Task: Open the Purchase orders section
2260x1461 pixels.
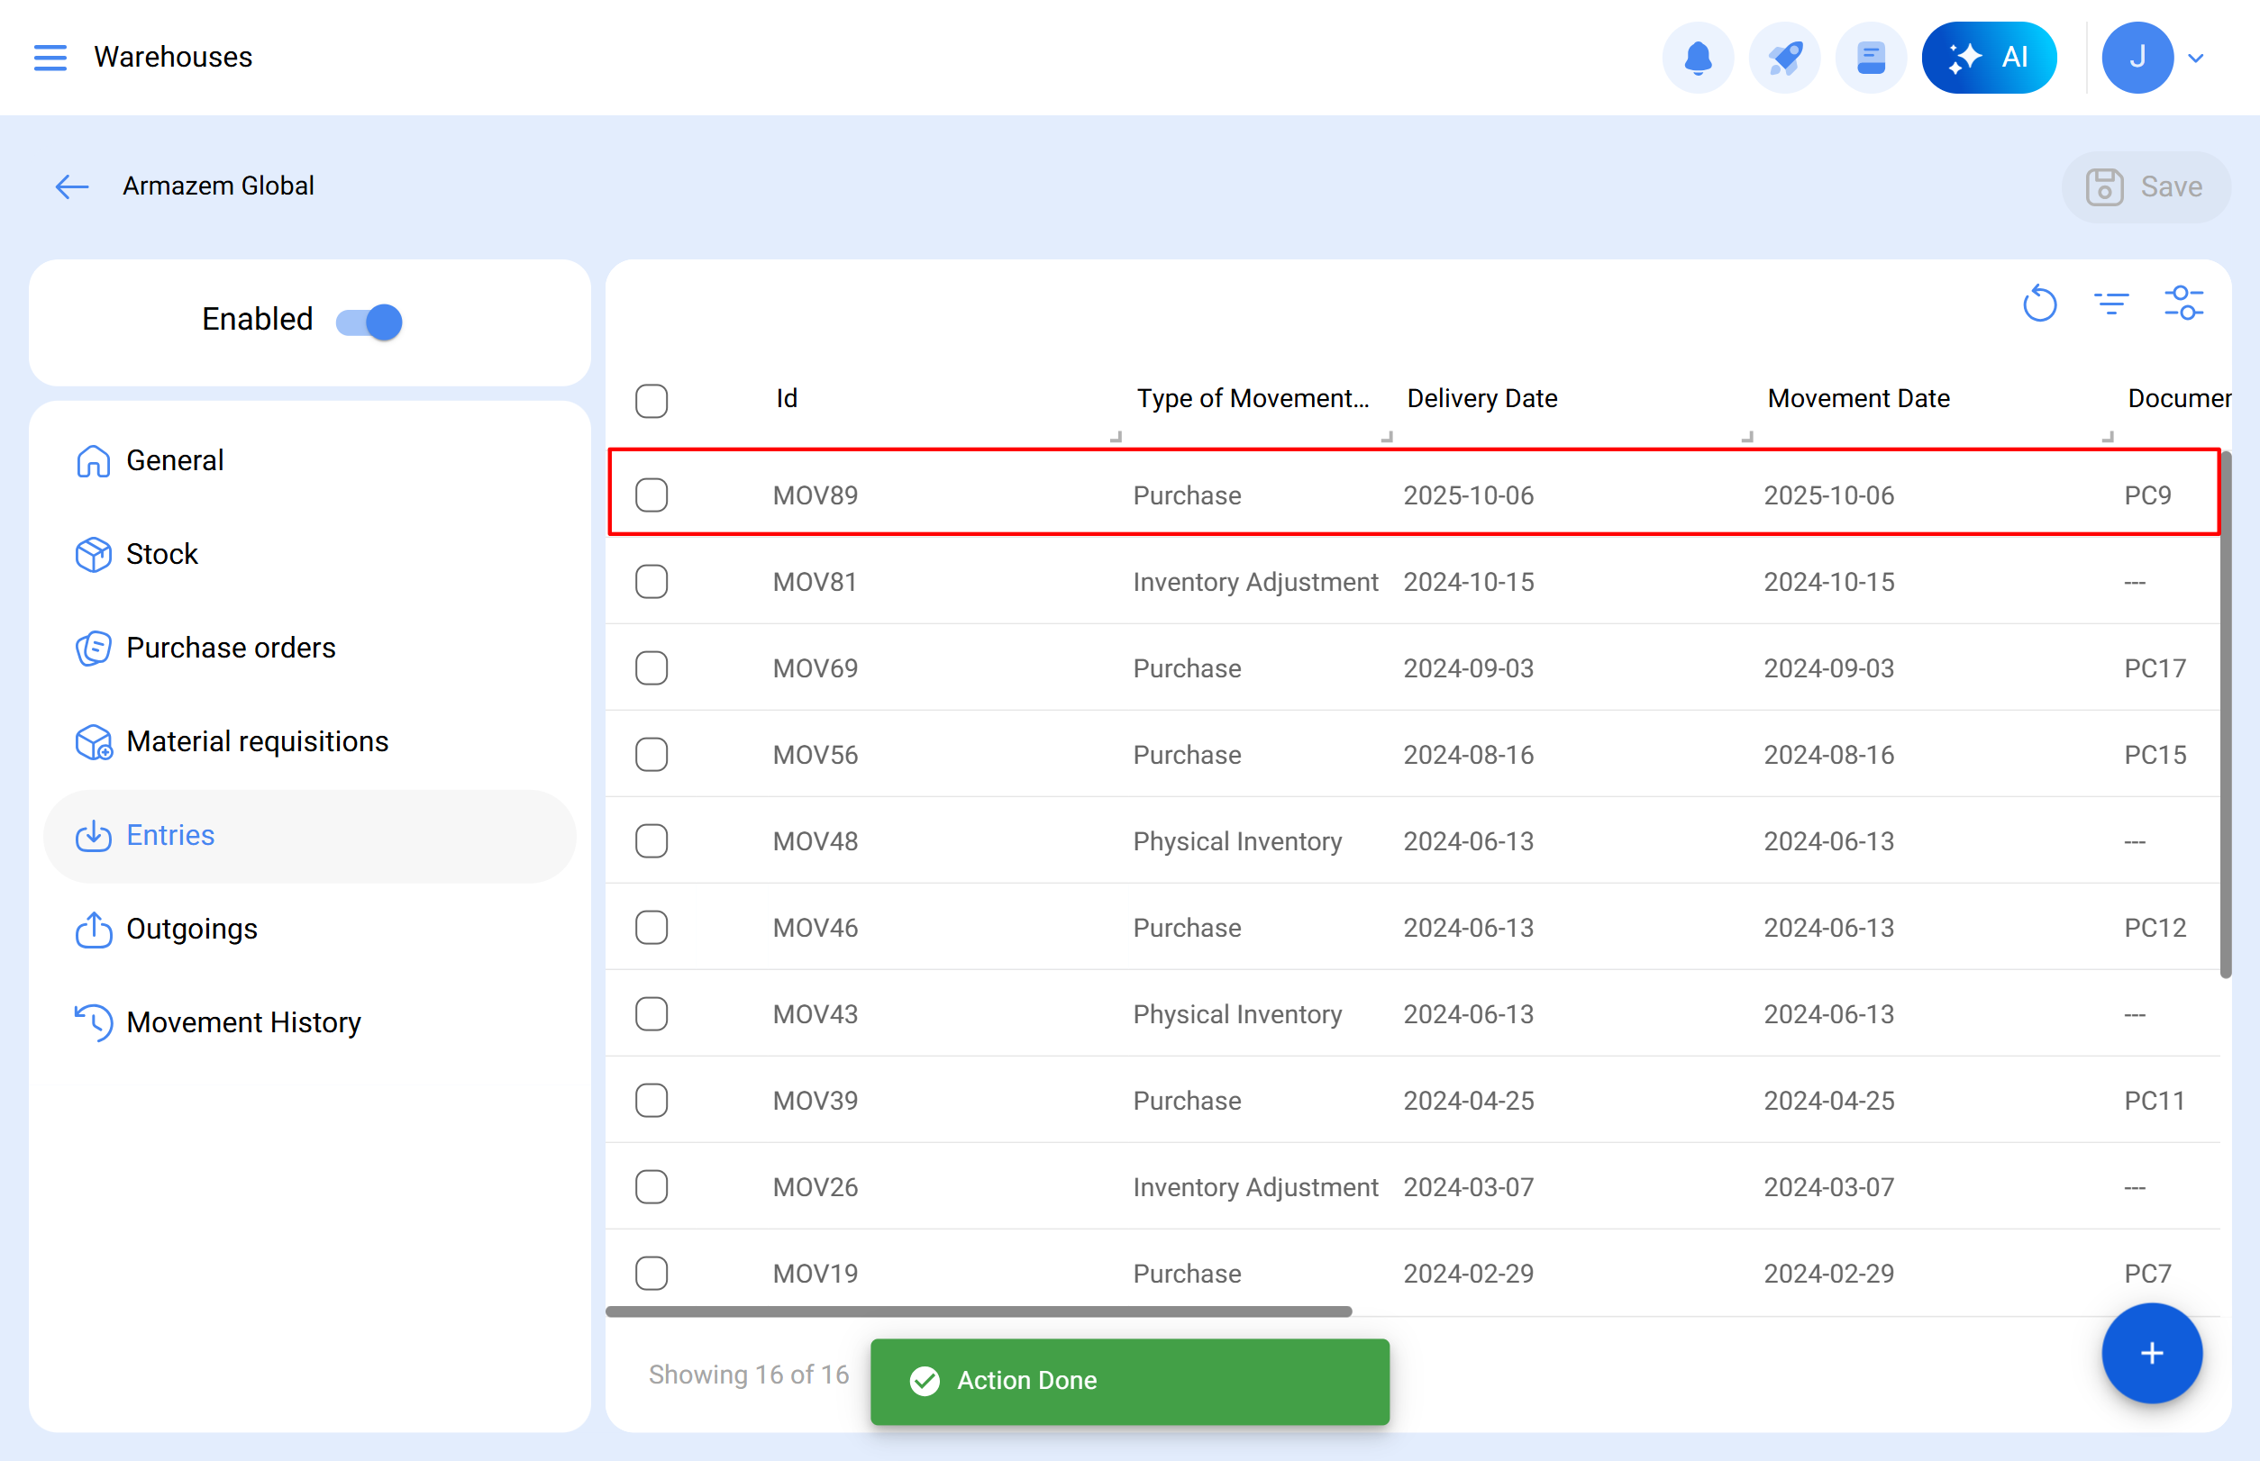Action: [231, 647]
